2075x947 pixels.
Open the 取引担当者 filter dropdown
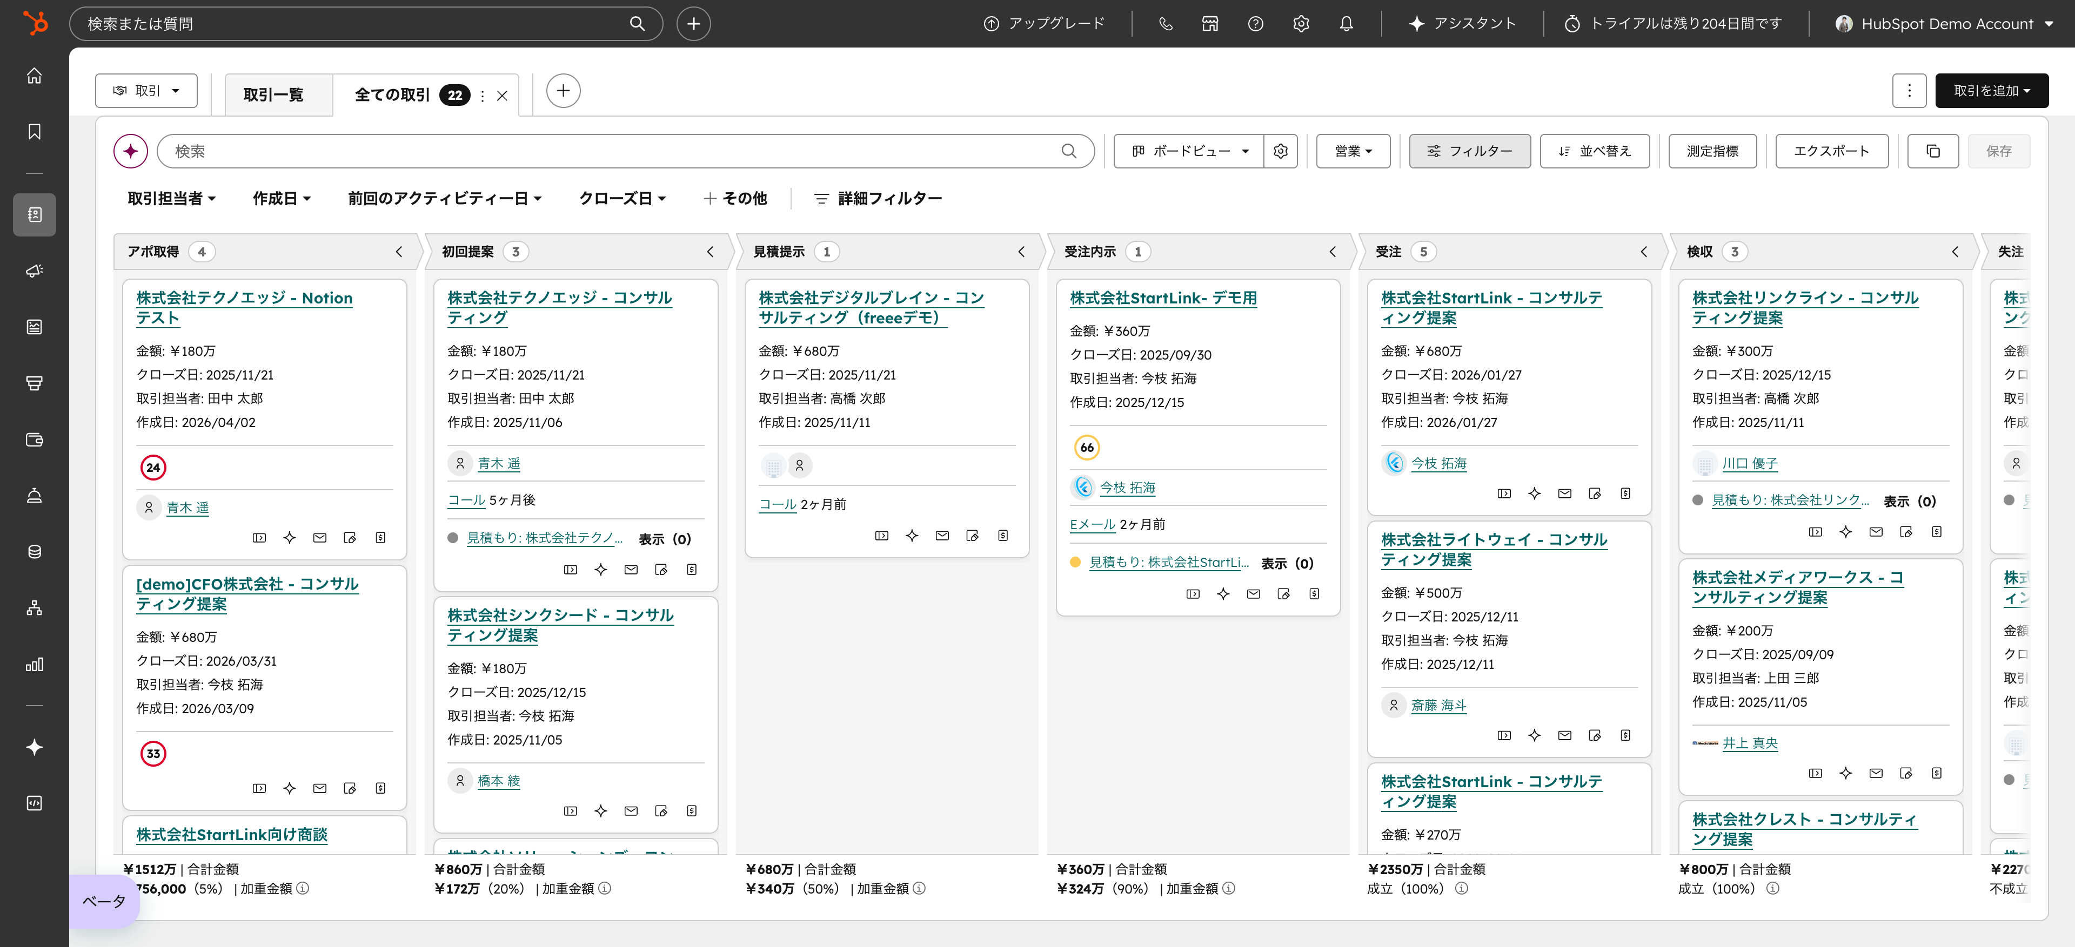[171, 198]
